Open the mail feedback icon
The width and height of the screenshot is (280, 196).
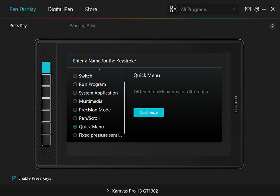[x=248, y=9]
